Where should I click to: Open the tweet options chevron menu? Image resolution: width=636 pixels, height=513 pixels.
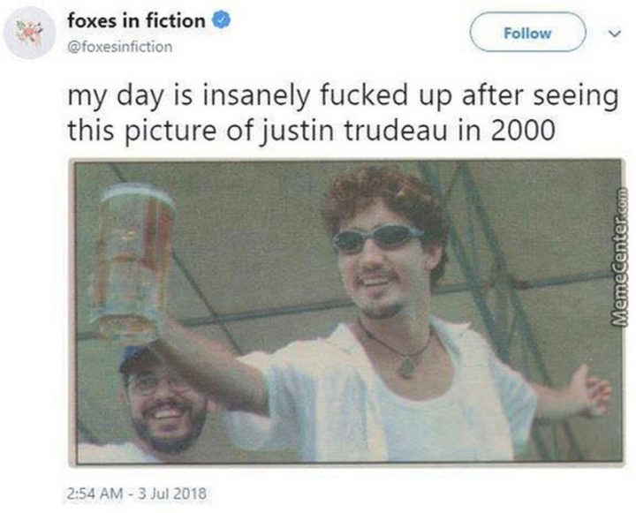click(615, 34)
